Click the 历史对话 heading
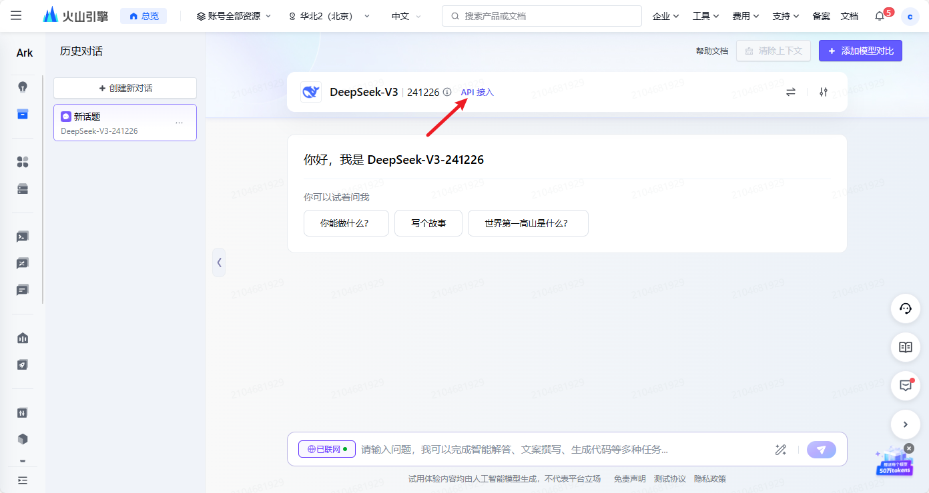This screenshot has width=929, height=493. pyautogui.click(x=81, y=51)
